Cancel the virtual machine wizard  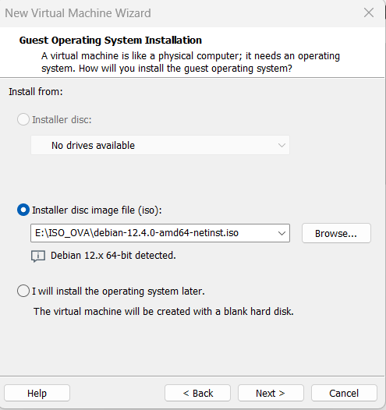[x=344, y=393]
